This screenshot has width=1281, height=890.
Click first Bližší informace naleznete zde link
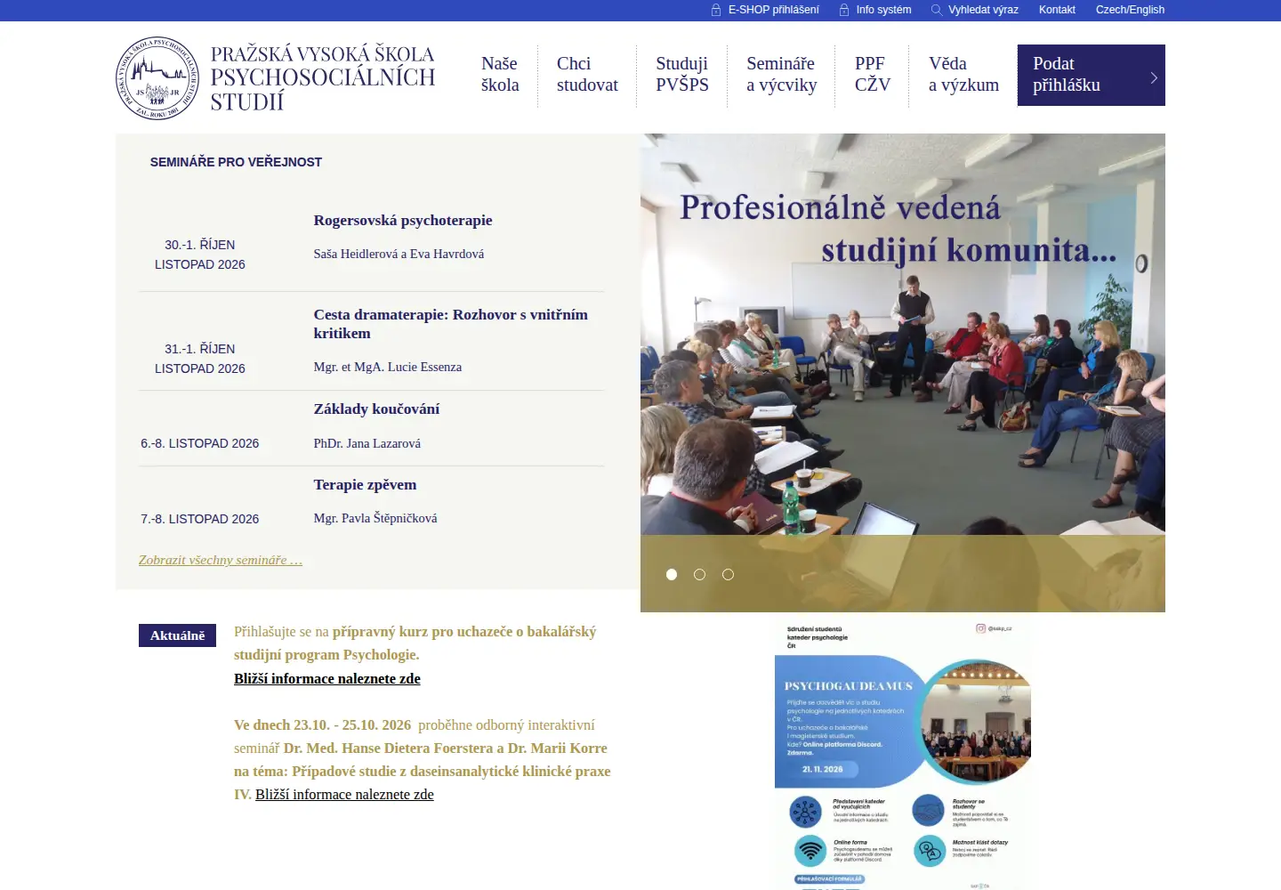(x=327, y=678)
